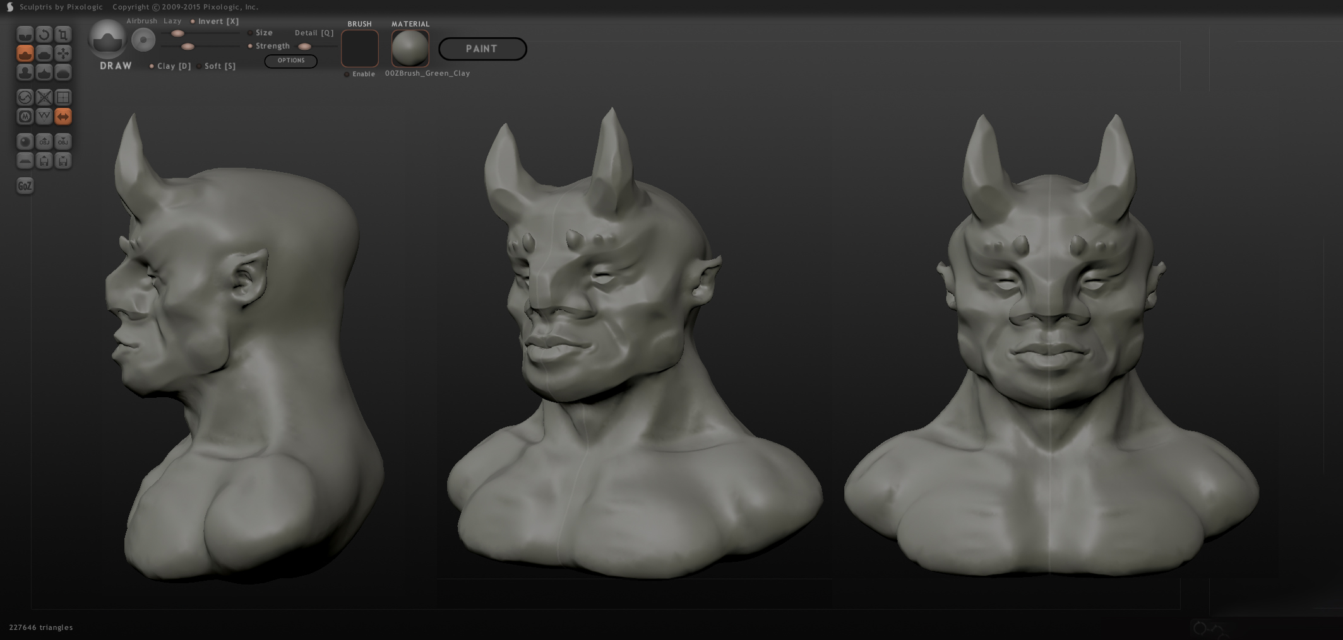Toggle the orange Symmetry arrows icon
The width and height of the screenshot is (1343, 640).
(63, 117)
